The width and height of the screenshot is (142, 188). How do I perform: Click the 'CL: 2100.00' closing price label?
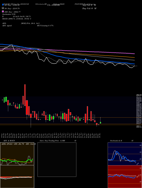[53, 5]
